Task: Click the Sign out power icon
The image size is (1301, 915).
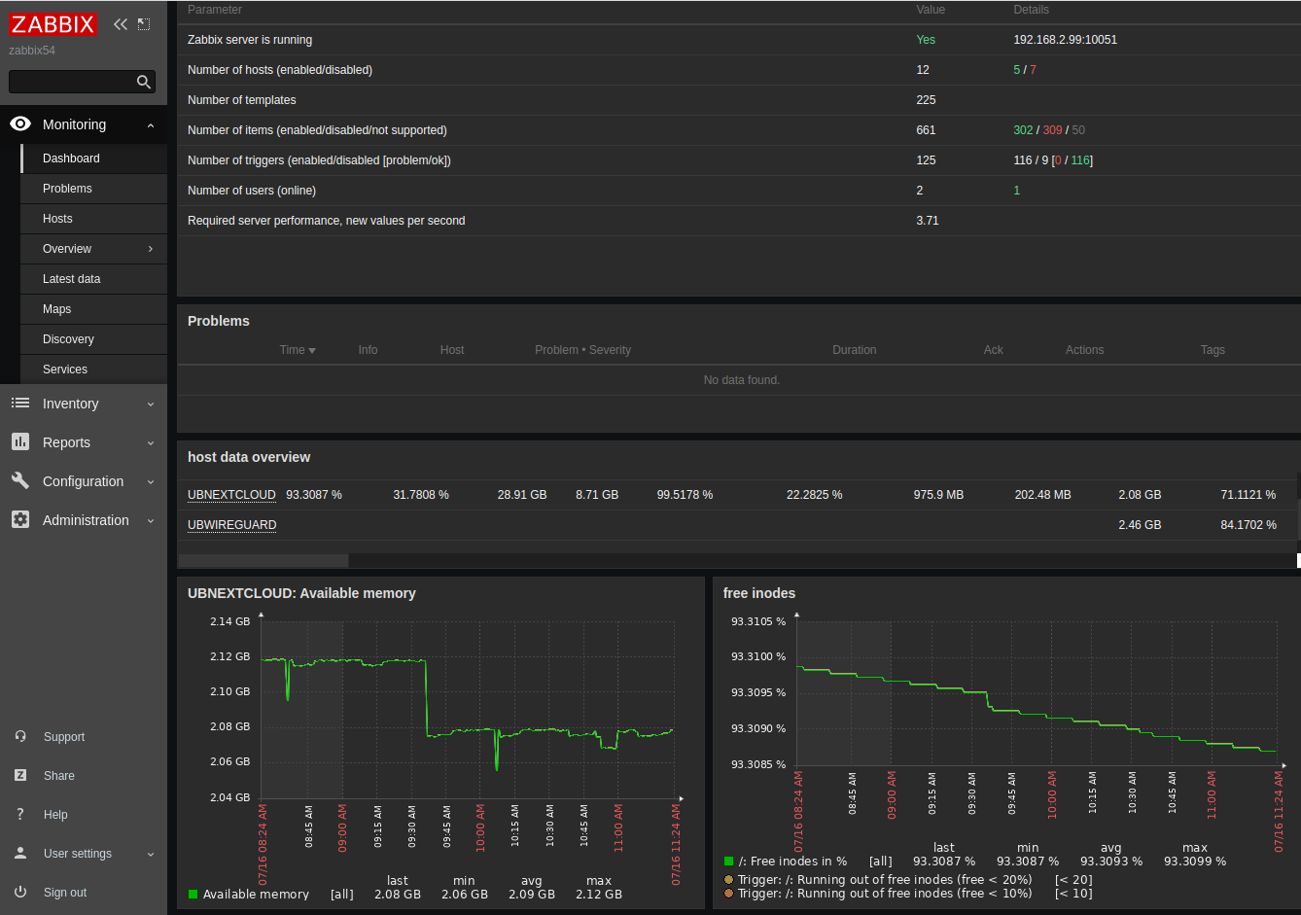Action: tap(20, 893)
